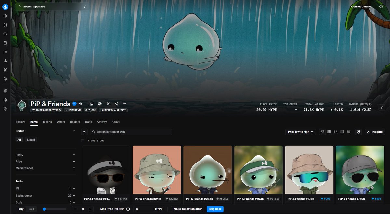Select the list view icon
The width and height of the screenshot is (390, 214).
342,132
